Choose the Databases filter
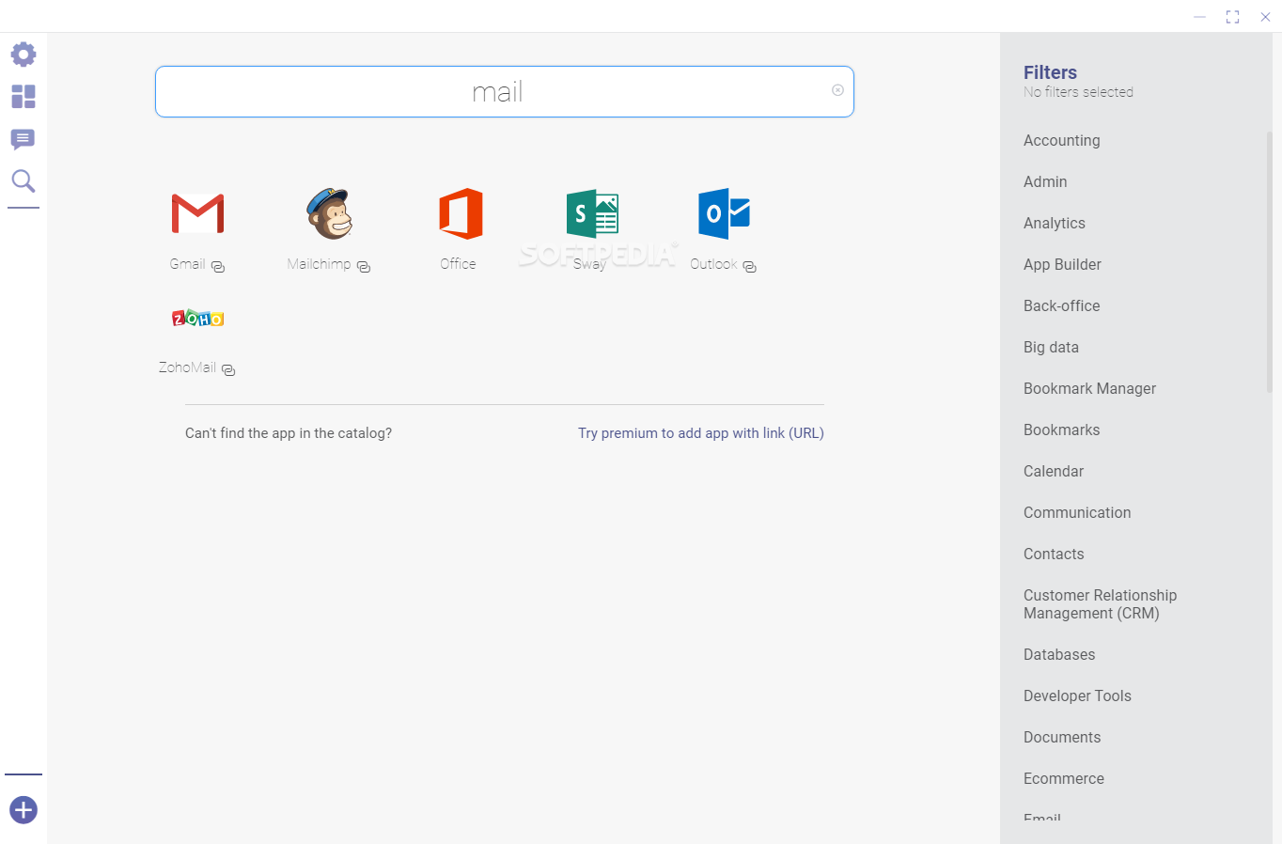The height and width of the screenshot is (844, 1282). point(1059,654)
